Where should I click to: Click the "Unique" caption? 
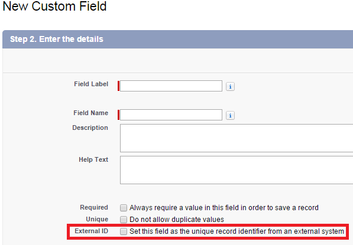coord(97,219)
